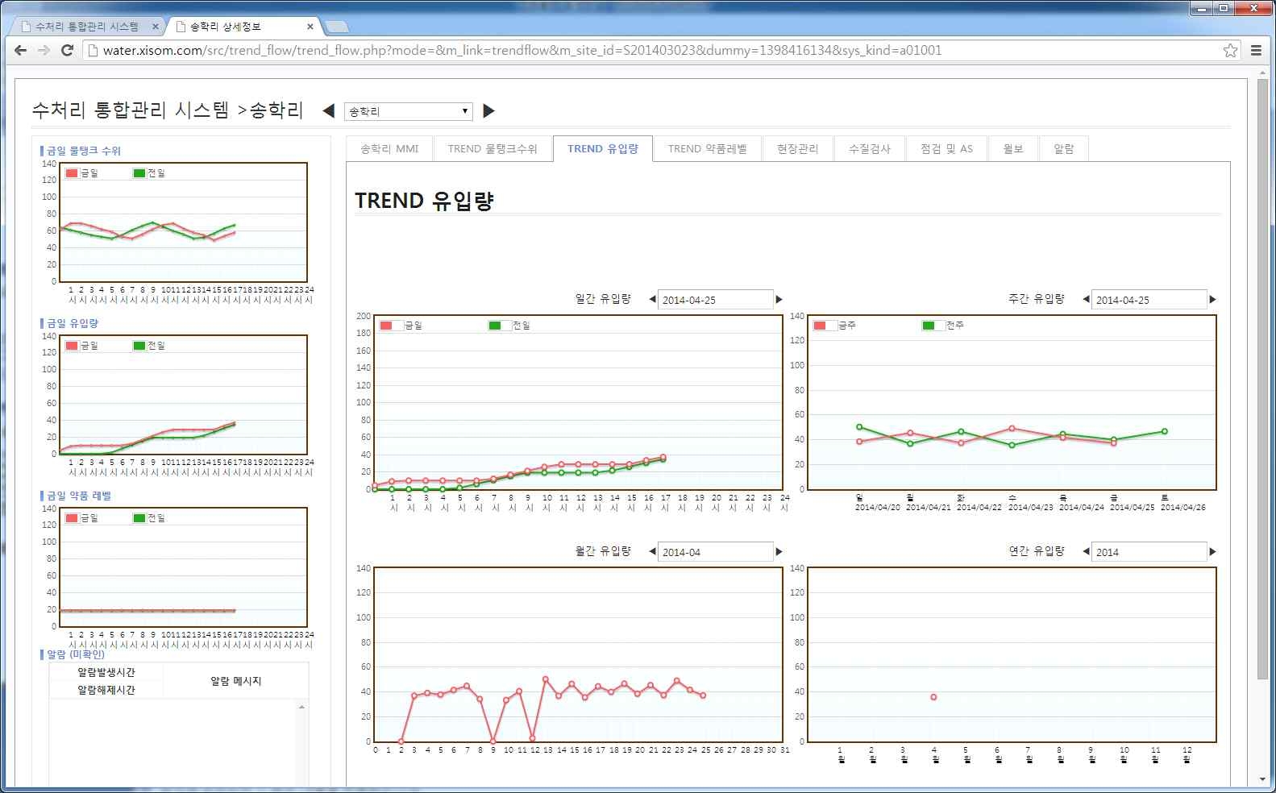Click the 주간 유입량 date field
Screen dimensions: 1276x793
click(1149, 300)
